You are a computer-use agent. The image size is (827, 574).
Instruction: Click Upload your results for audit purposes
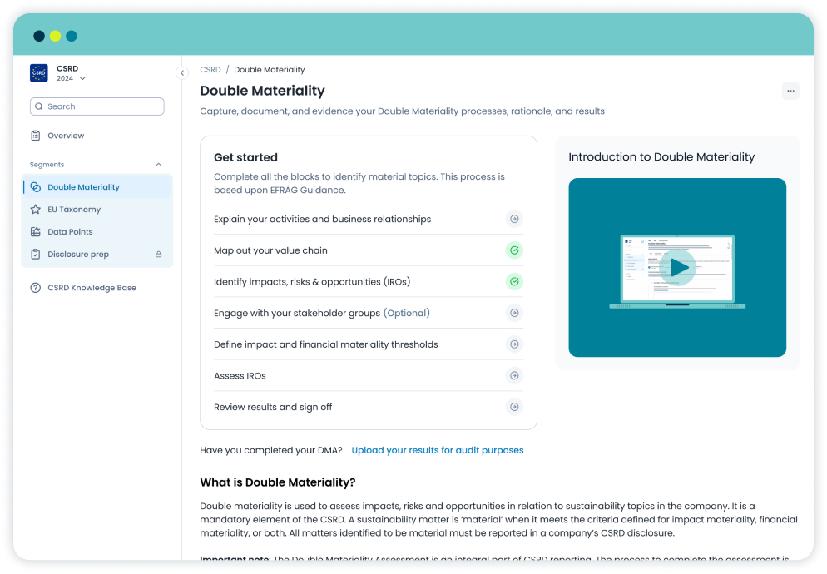438,450
